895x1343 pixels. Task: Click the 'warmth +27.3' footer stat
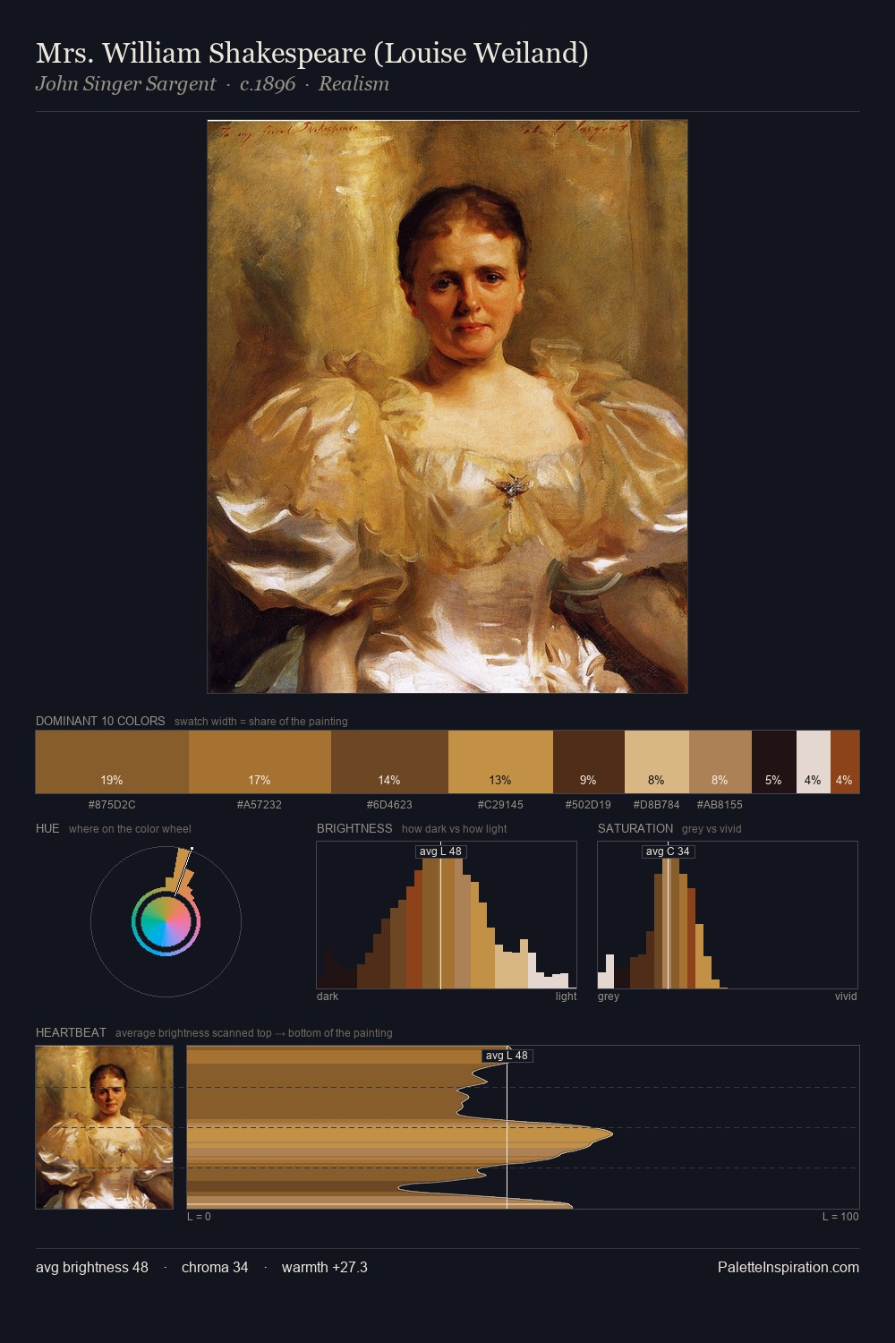[325, 1268]
